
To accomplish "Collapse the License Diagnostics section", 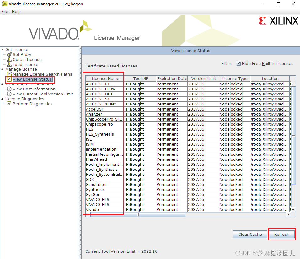I will [x=3, y=99].
